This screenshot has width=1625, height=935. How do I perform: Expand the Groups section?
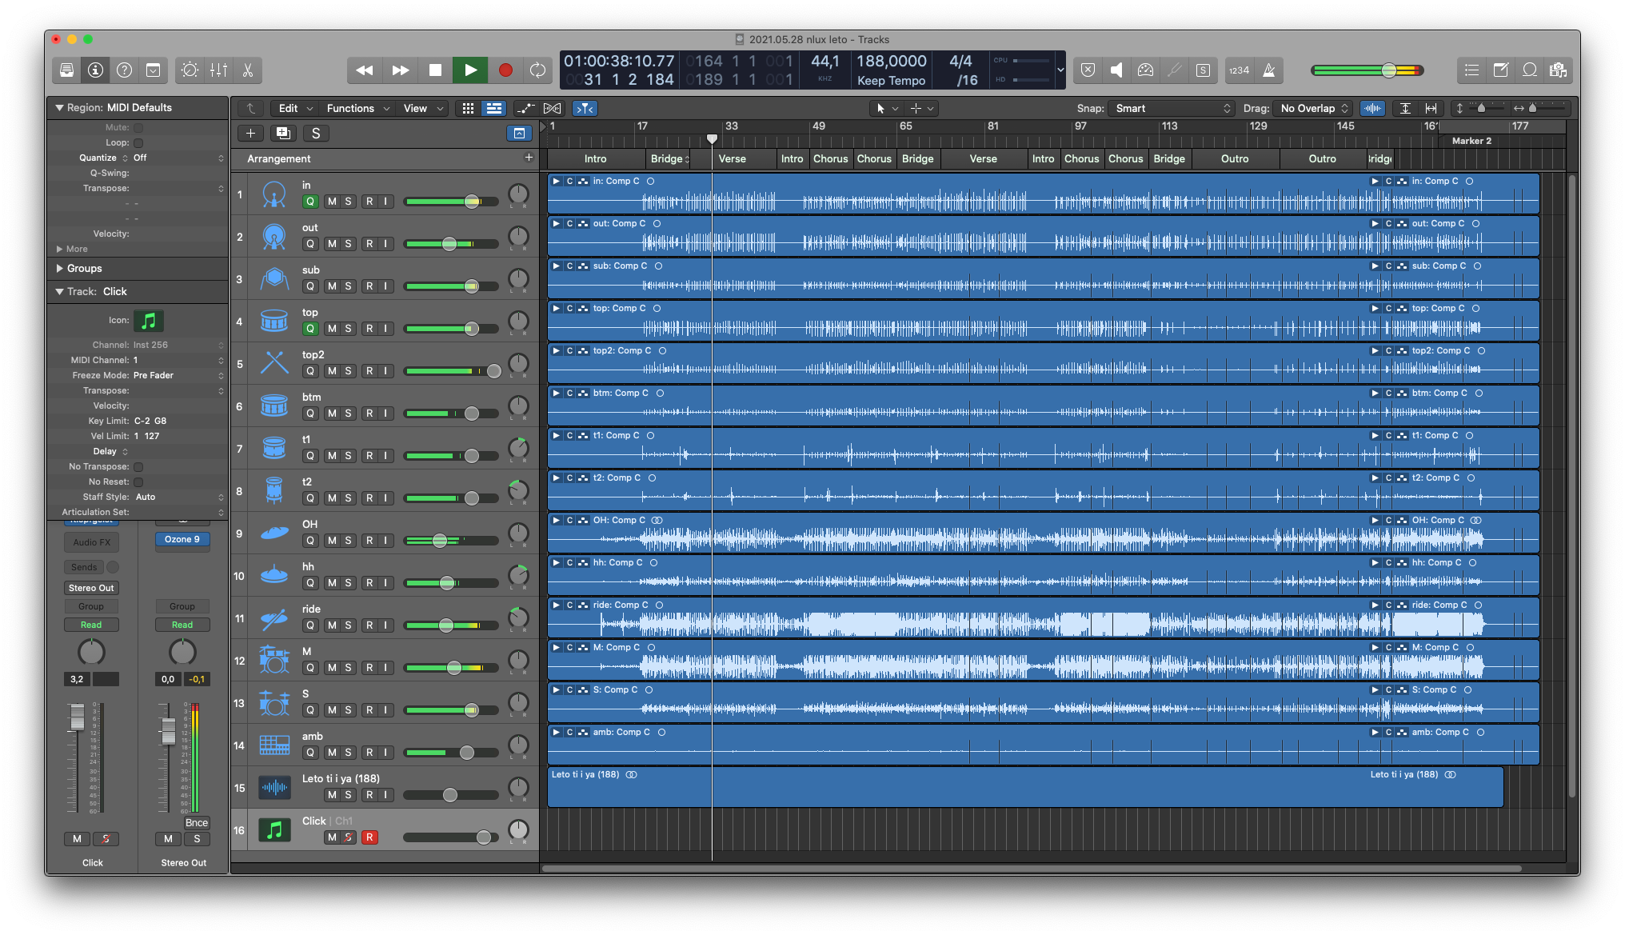(x=60, y=269)
